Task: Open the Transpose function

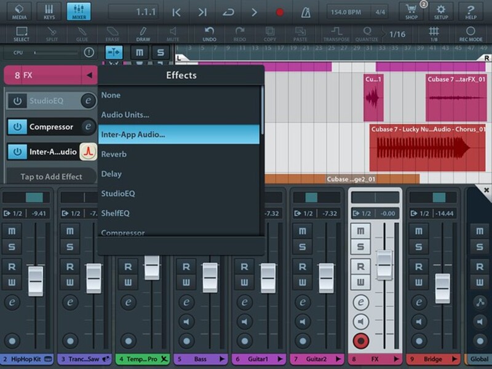Action: (336, 34)
